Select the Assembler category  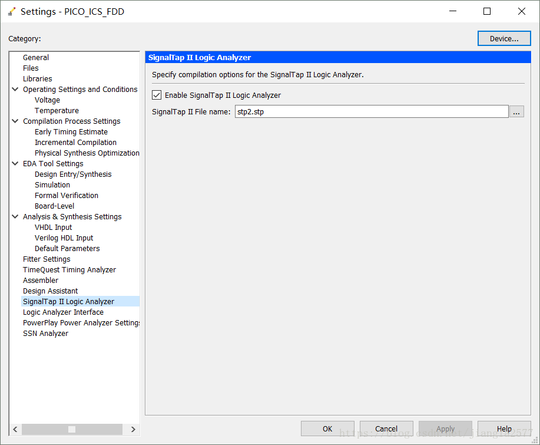tap(41, 281)
